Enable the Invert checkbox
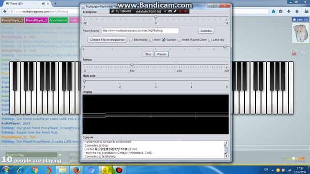Viewport: 310px width, 174px height. click(x=151, y=40)
